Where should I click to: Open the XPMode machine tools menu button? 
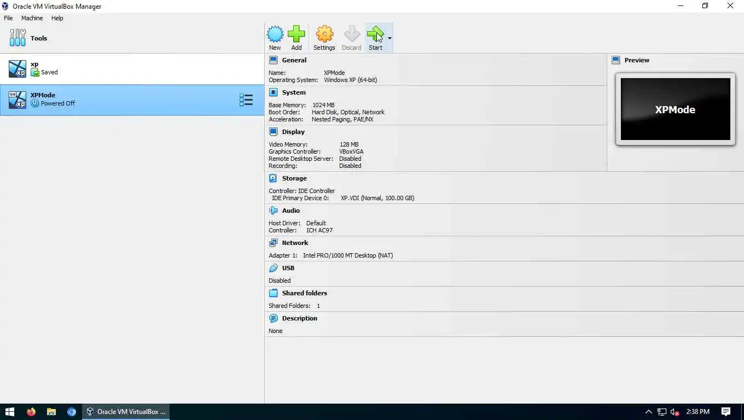(246, 100)
